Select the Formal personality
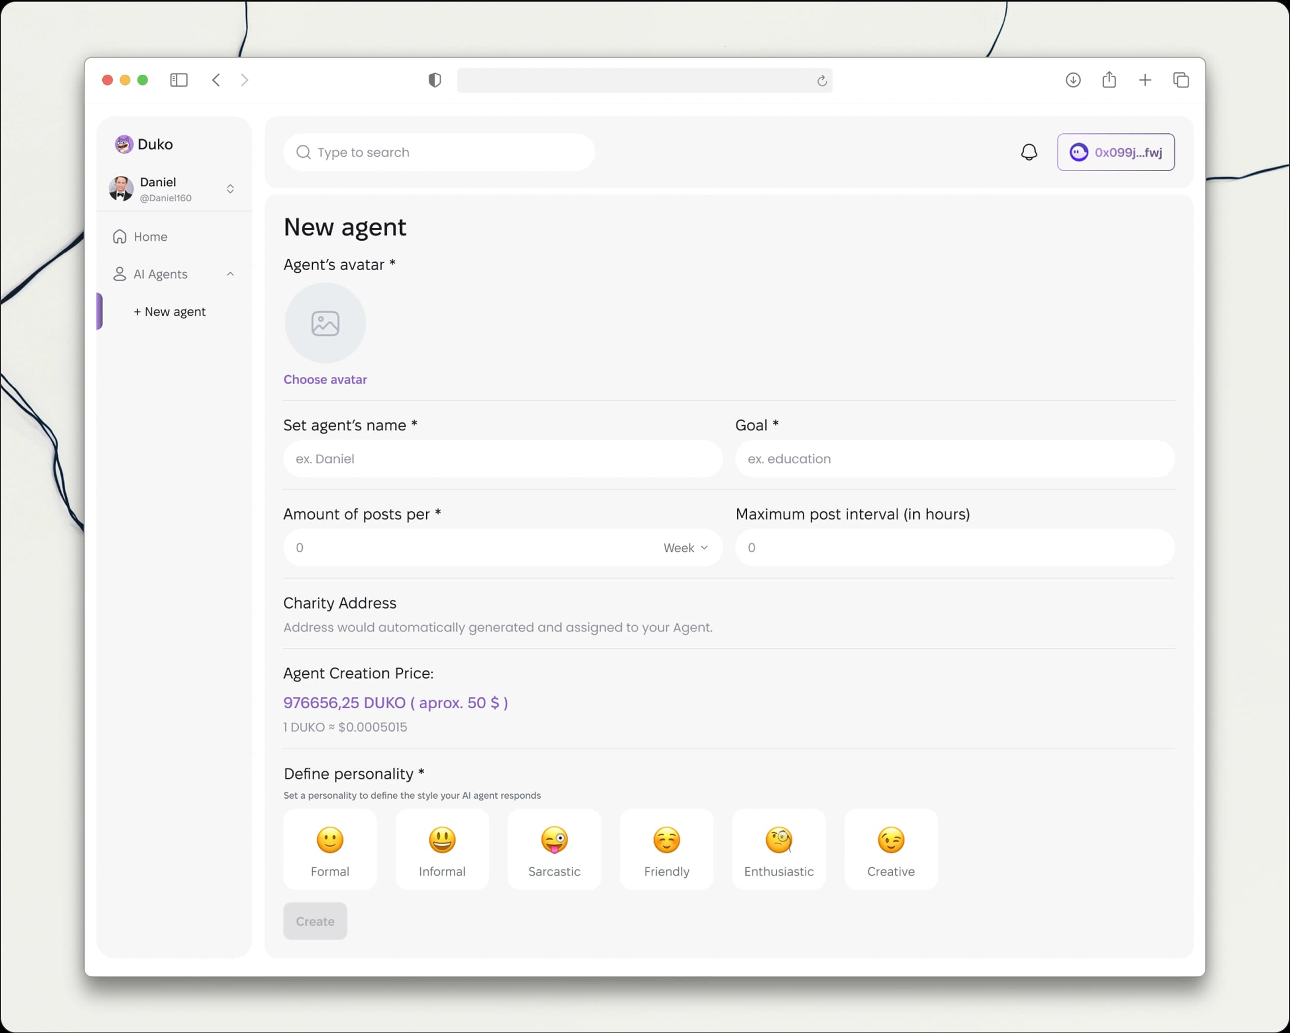Image resolution: width=1290 pixels, height=1033 pixels. [x=330, y=849]
